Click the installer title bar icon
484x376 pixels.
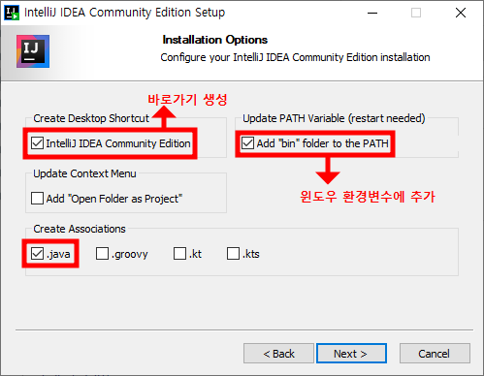pyautogui.click(x=12, y=13)
